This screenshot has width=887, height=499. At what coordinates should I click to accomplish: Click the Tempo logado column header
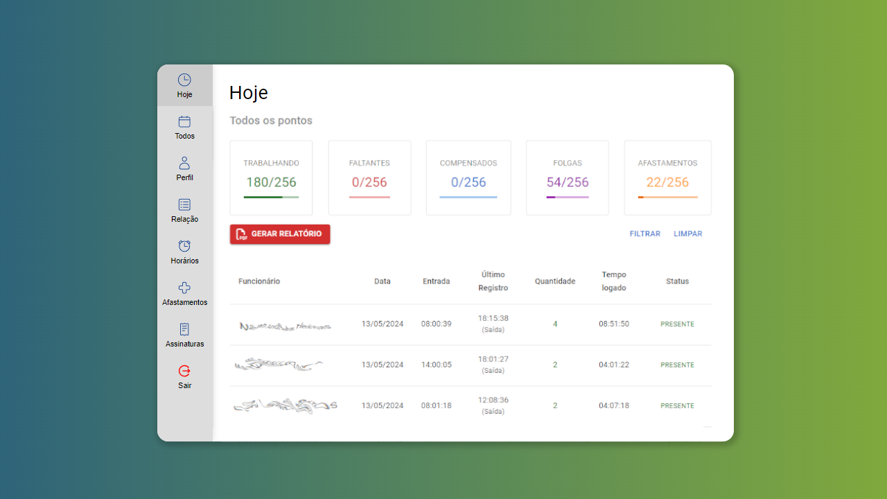614,281
